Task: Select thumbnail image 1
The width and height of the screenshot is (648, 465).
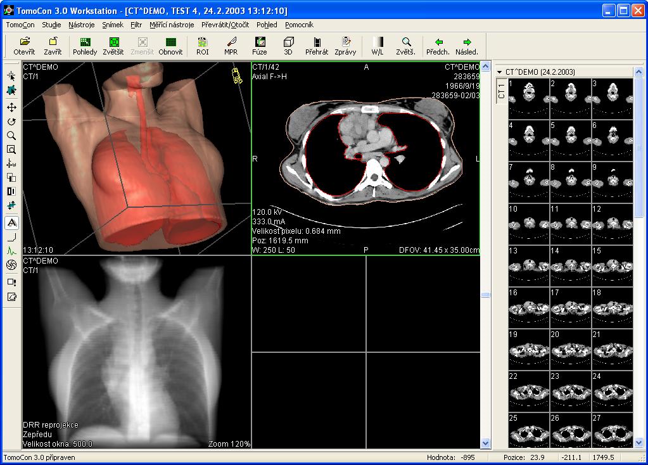Action: click(x=529, y=99)
